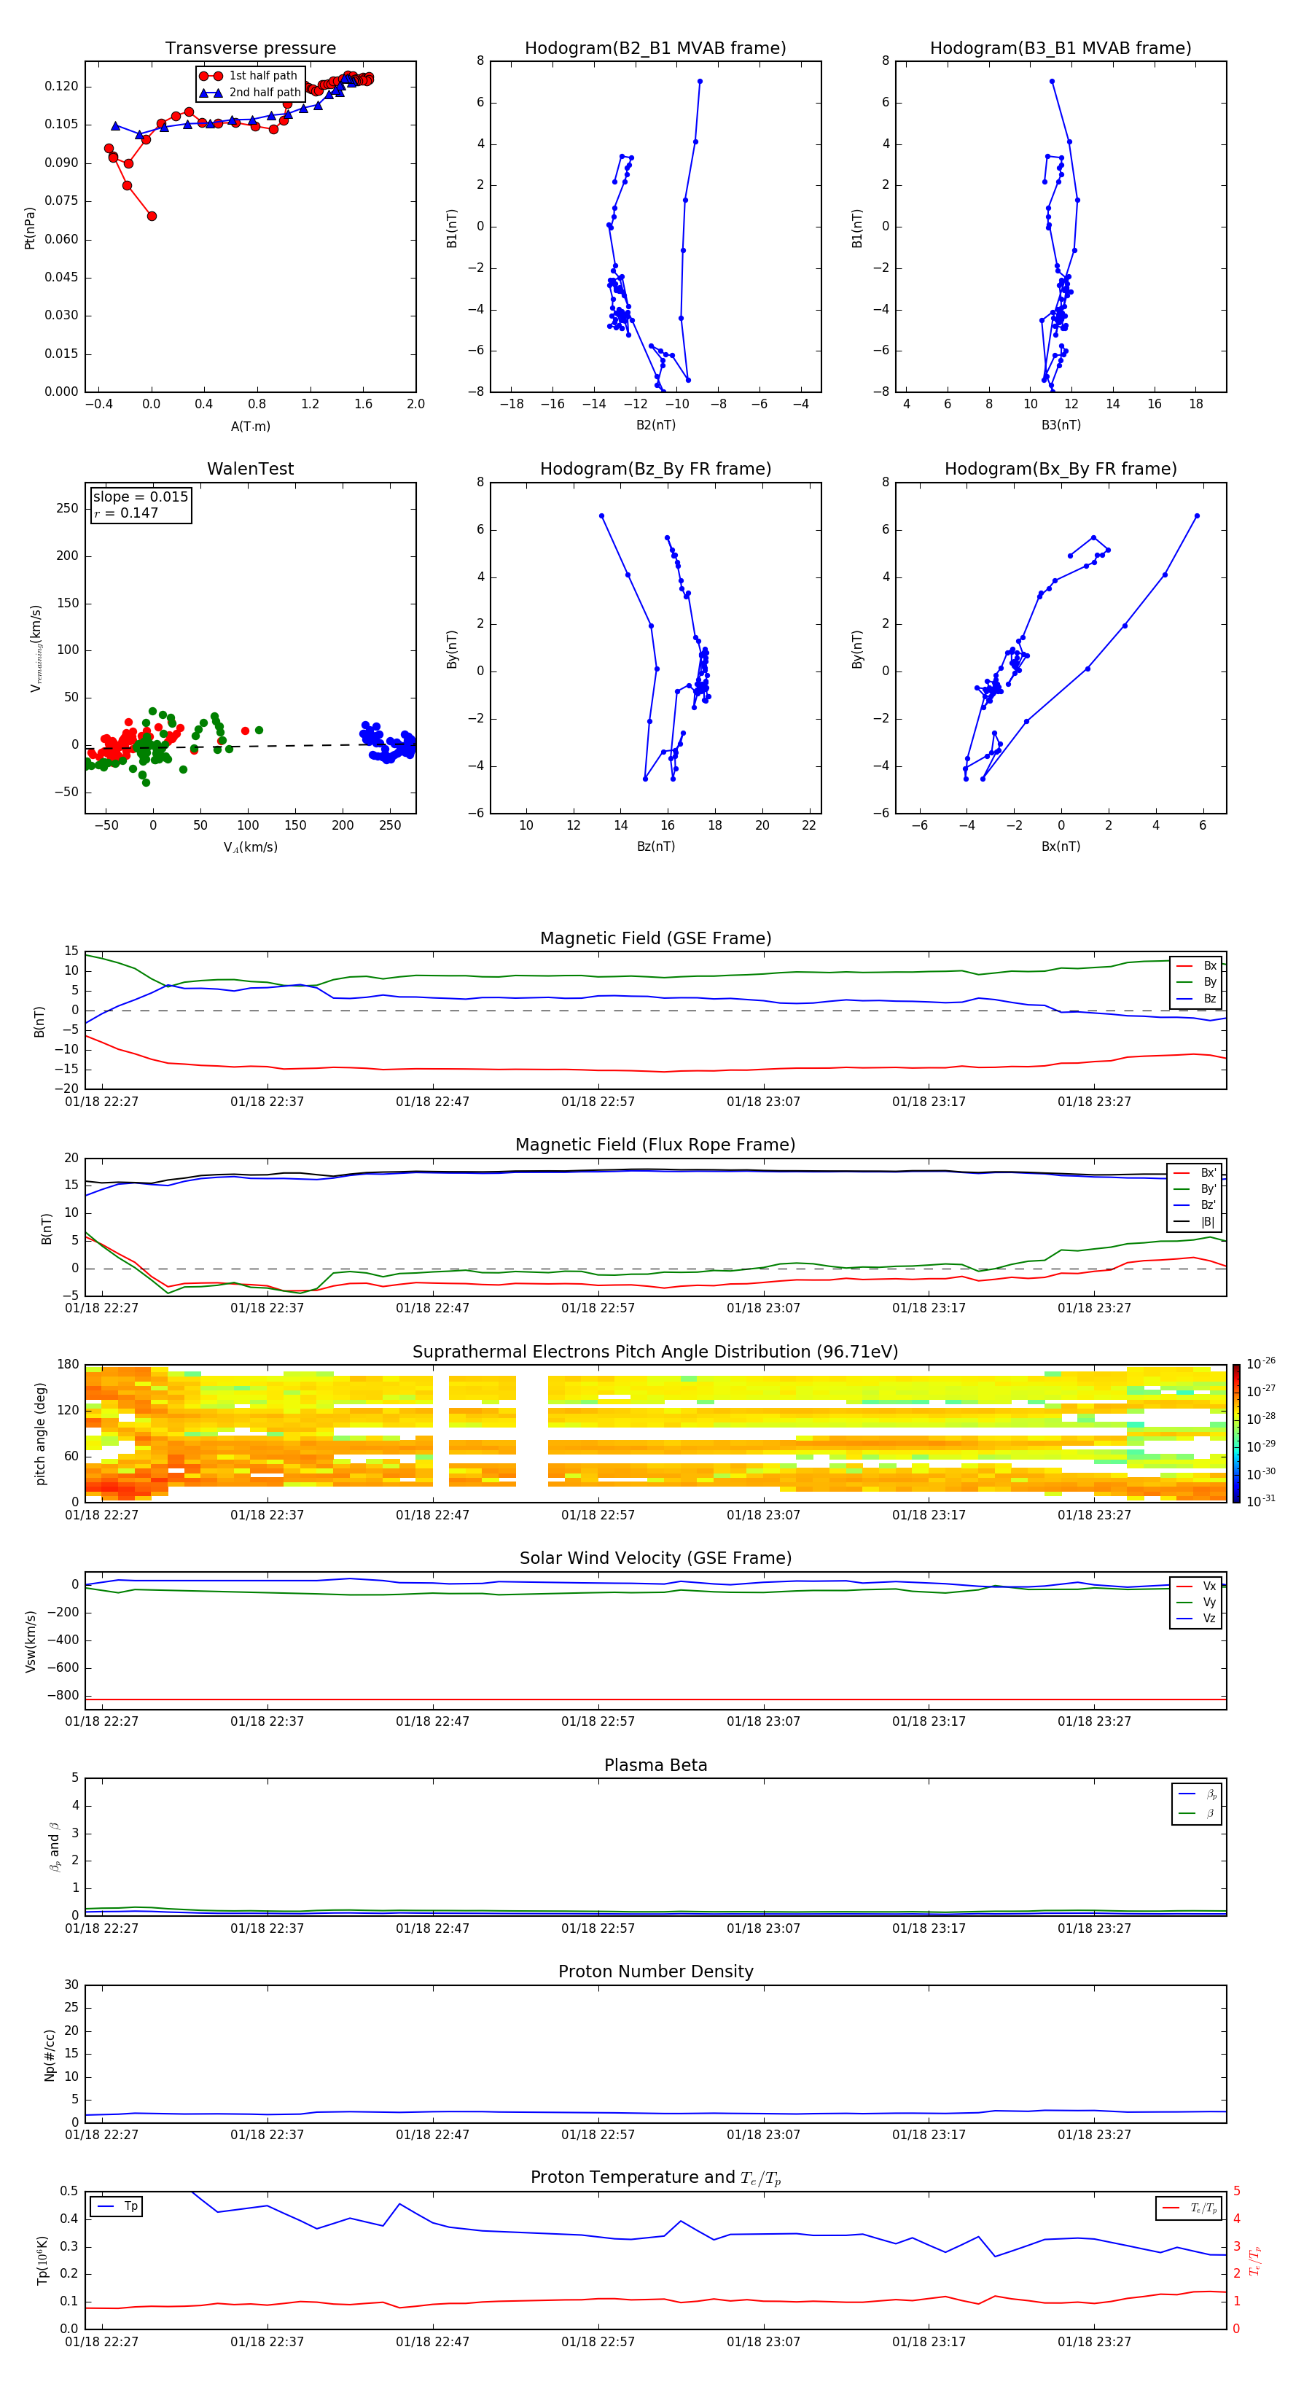Click the 10^-26 color bar label

coord(1261,1363)
